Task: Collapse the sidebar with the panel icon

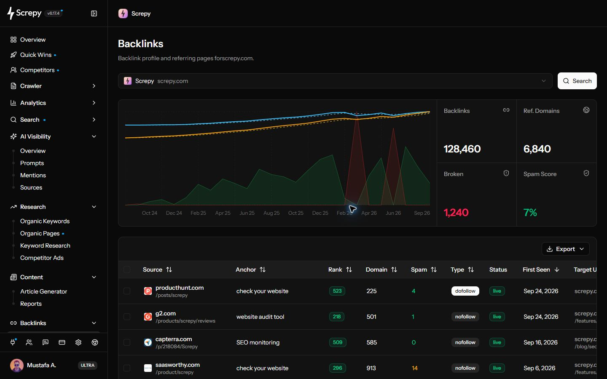Action: point(94,13)
